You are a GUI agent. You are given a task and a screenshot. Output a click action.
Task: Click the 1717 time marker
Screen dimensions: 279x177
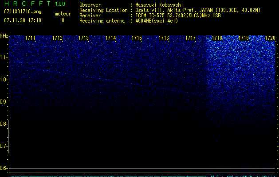coord(190,38)
